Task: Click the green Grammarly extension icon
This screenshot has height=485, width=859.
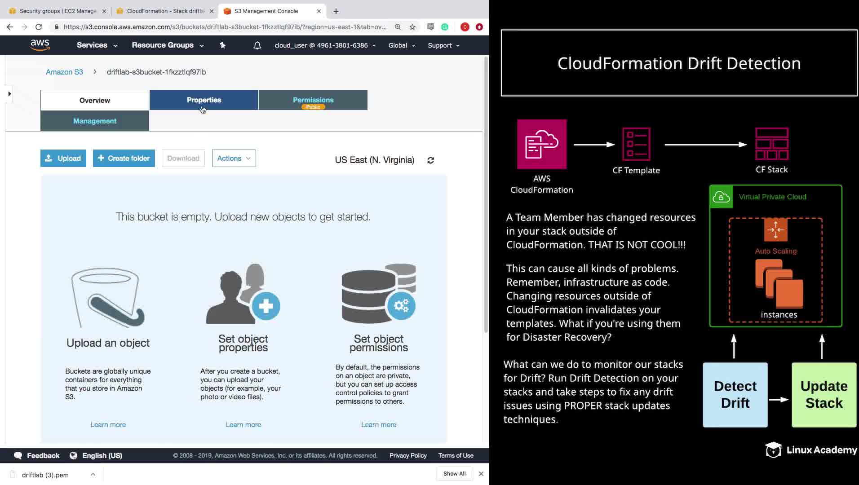Action: click(445, 27)
